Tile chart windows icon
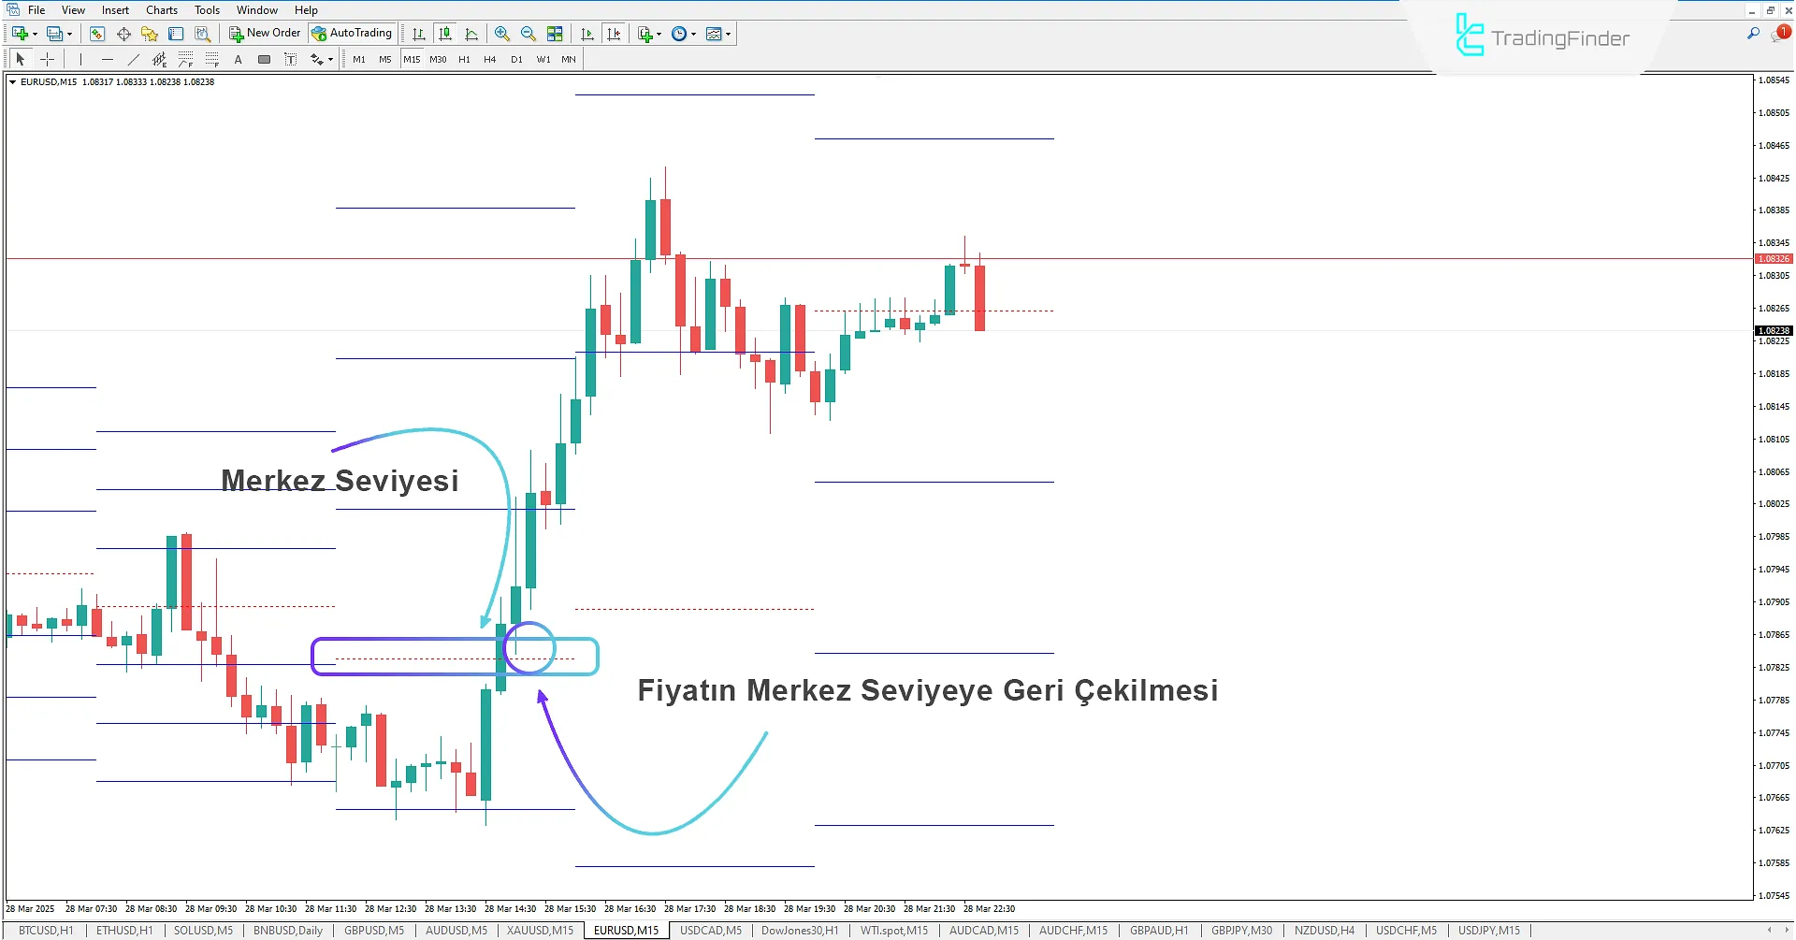This screenshot has height=940, width=1796. 555,34
